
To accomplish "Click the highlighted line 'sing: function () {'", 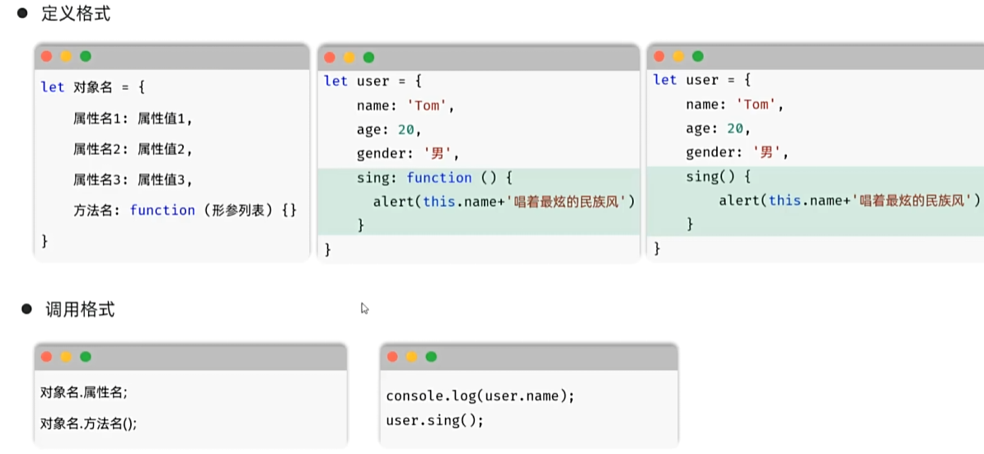I will (x=435, y=178).
